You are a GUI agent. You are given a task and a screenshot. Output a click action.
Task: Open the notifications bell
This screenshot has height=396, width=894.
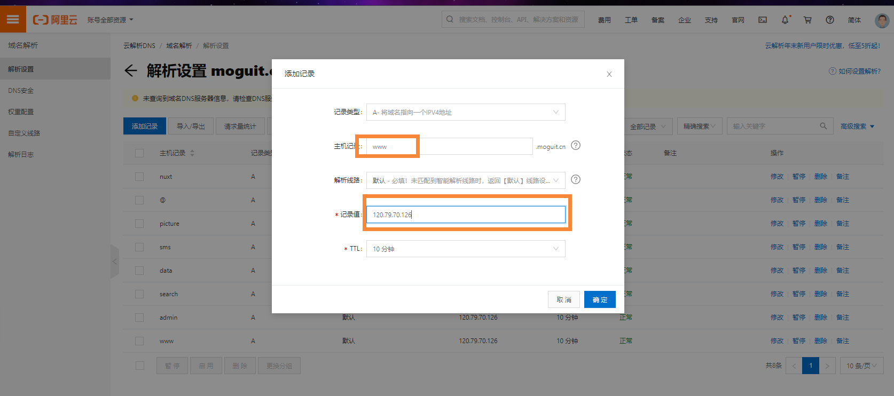(x=785, y=20)
